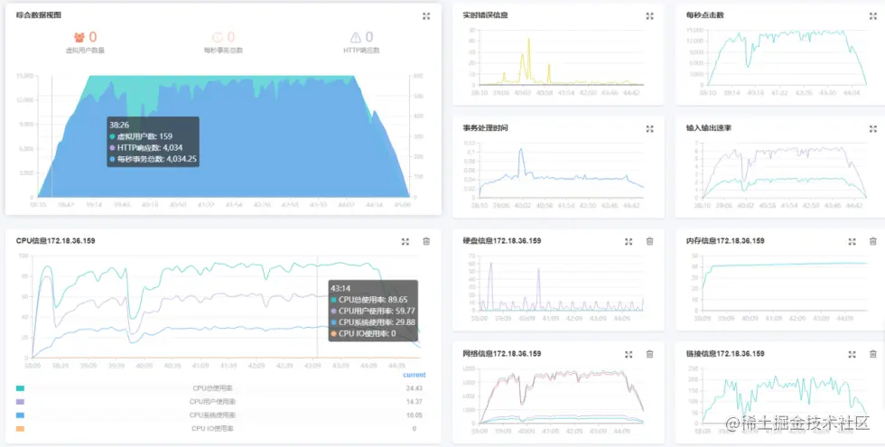
Task: Maximize the CPU信息 chart panel
Action: [405, 242]
